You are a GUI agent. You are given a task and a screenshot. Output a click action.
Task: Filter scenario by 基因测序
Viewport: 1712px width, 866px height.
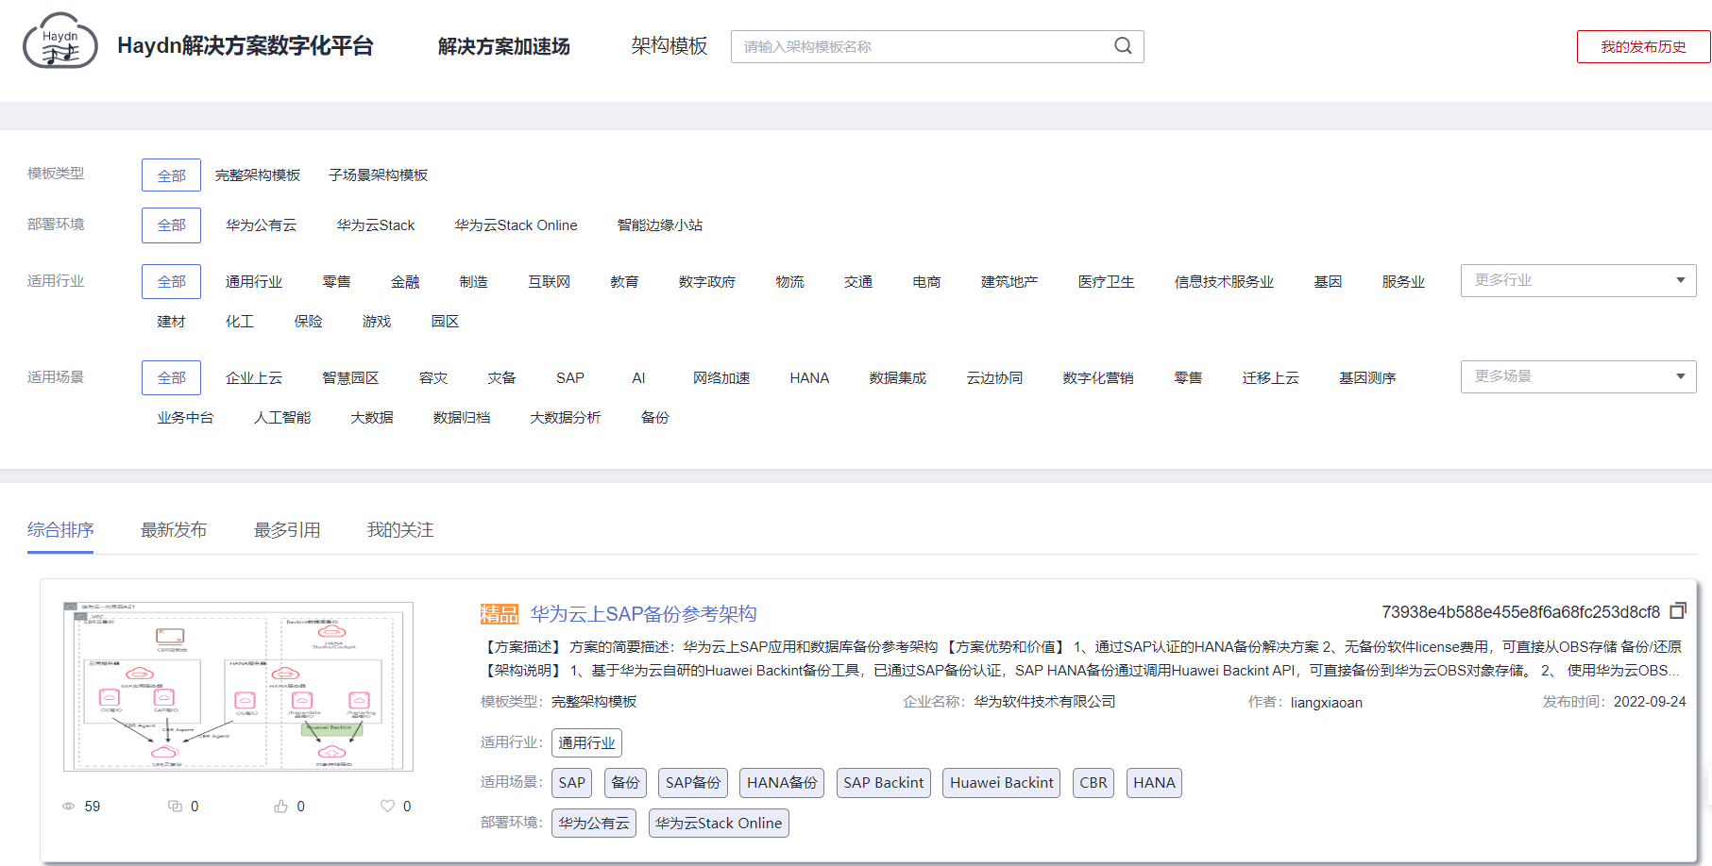[x=1367, y=378]
